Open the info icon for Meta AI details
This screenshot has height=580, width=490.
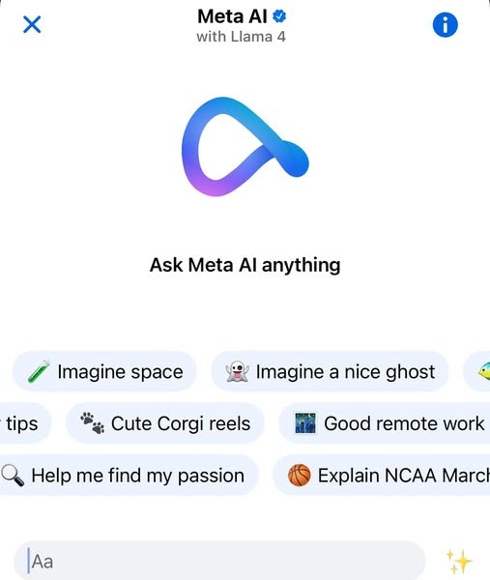tap(445, 25)
